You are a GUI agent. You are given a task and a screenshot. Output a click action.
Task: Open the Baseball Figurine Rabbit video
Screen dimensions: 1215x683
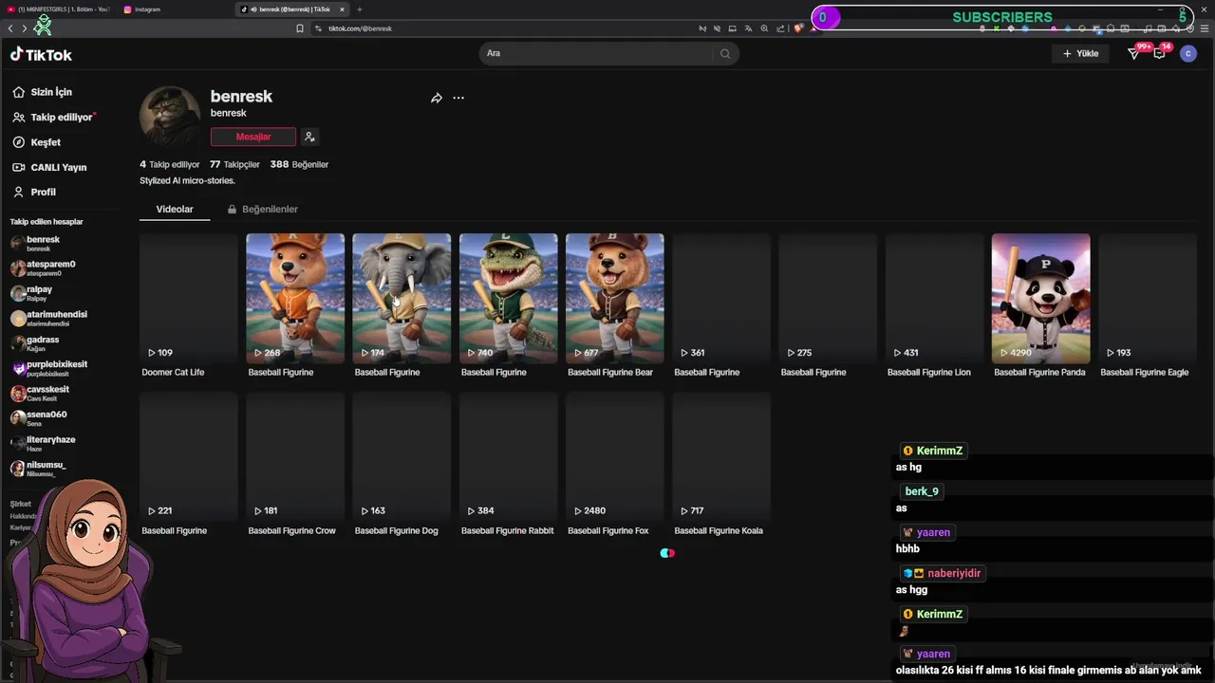509,456
